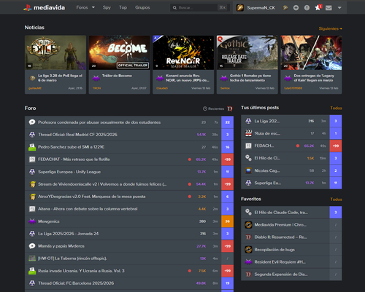Image resolution: width=365 pixels, height=292 pixels.
Task: Click the purple invader icon on Mewgenics
Action: click(x=32, y=221)
